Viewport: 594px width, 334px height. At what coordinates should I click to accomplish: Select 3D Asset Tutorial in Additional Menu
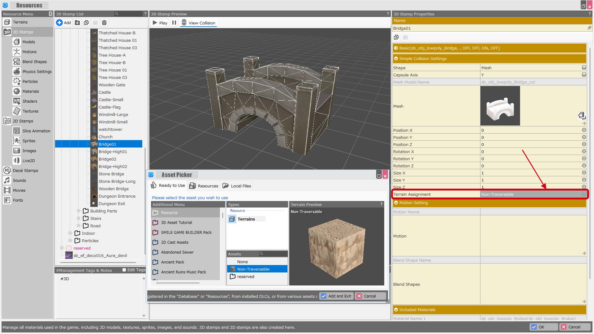click(x=176, y=222)
